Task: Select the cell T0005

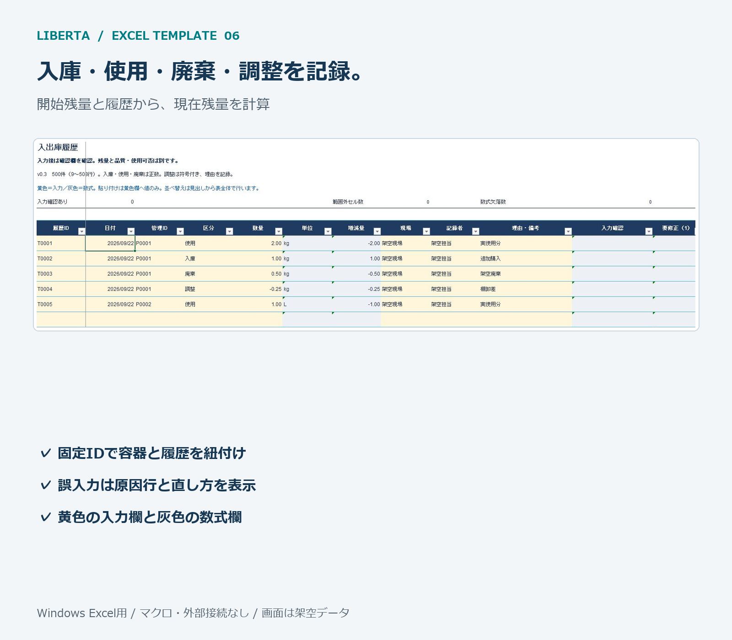Action: click(61, 304)
